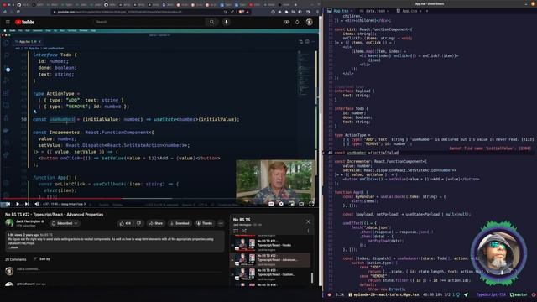537x302 pixels.
Task: Switch to the App.tsx tab in Emacs
Action: [x=341, y=11]
